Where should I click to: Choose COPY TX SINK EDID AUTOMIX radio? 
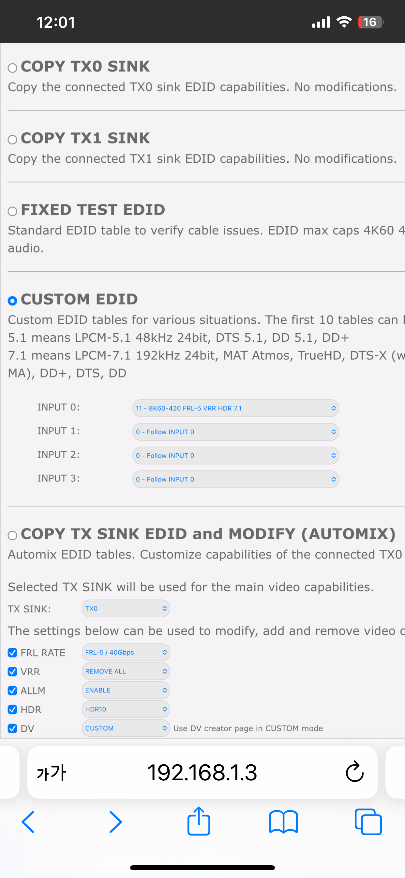13,535
